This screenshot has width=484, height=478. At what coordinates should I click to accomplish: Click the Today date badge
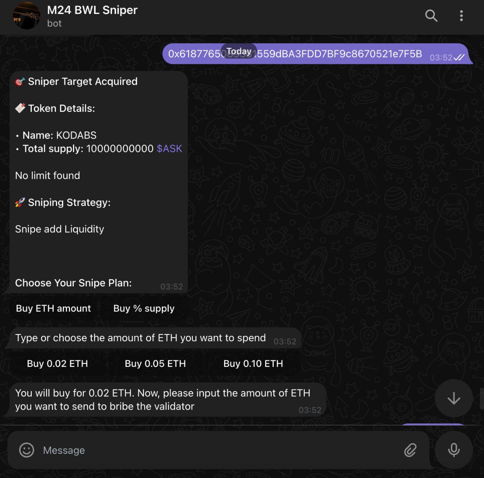pyautogui.click(x=239, y=51)
